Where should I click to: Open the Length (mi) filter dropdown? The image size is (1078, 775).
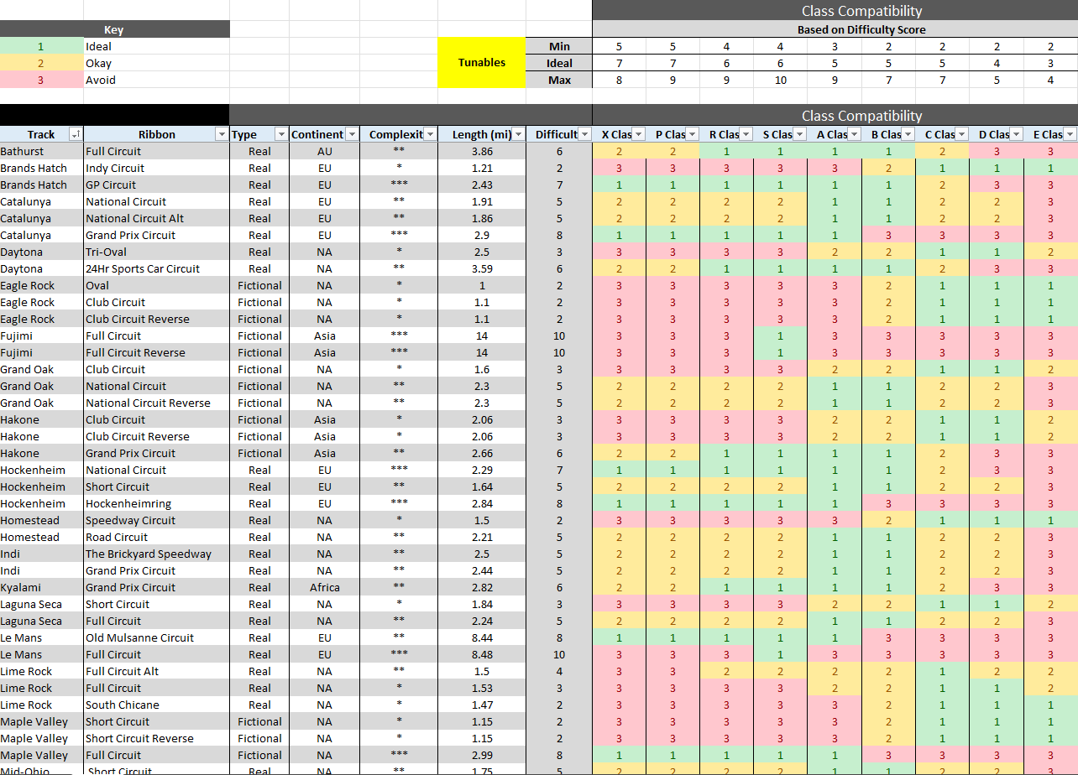click(518, 134)
